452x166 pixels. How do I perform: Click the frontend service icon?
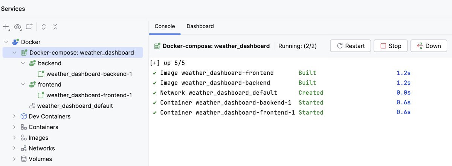coord(32,85)
